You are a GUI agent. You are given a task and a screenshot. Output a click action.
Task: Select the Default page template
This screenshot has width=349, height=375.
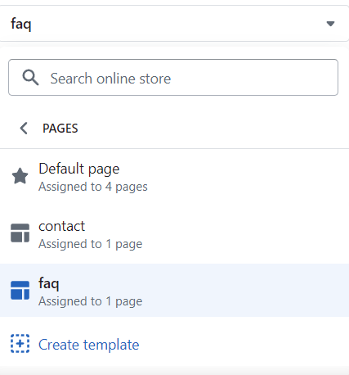174,177
